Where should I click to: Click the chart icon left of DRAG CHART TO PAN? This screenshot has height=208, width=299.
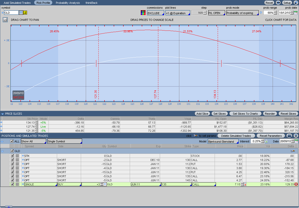point(5,20)
